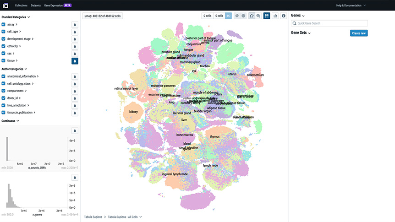Select the zoom tool icon

(258, 16)
